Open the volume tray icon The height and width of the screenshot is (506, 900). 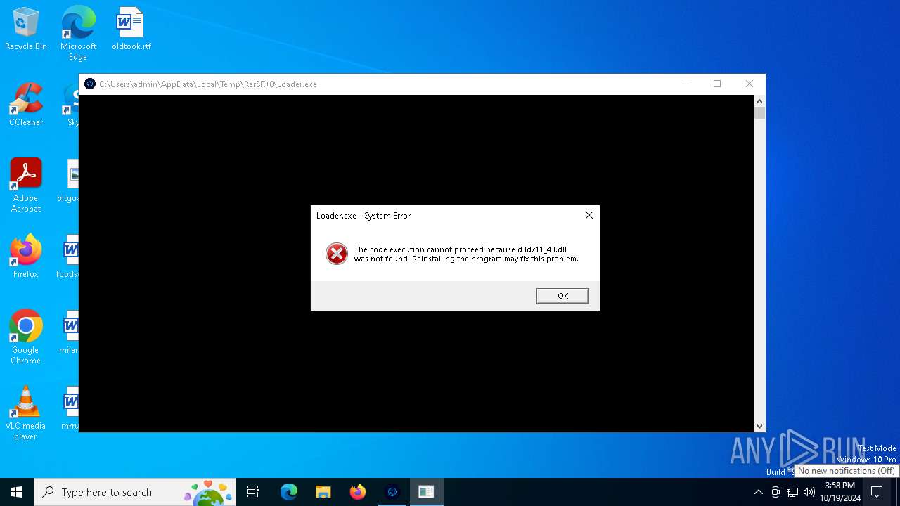(x=809, y=492)
